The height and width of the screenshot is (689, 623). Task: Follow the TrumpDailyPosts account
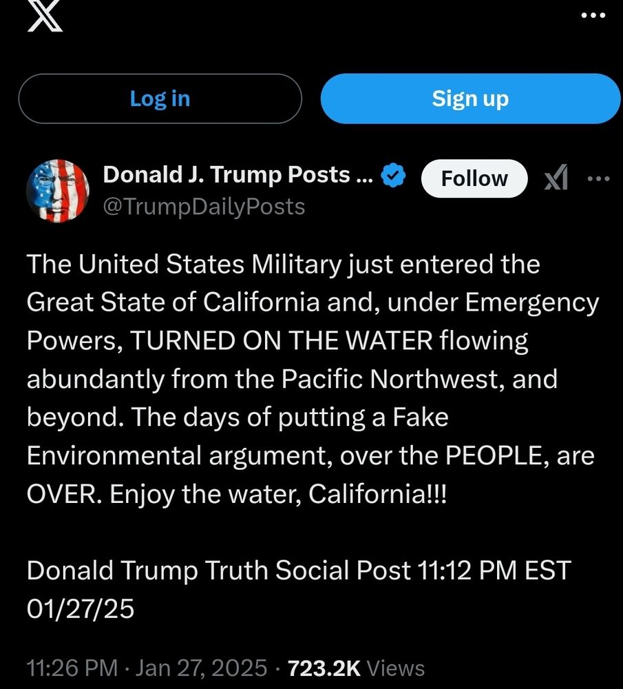click(474, 178)
